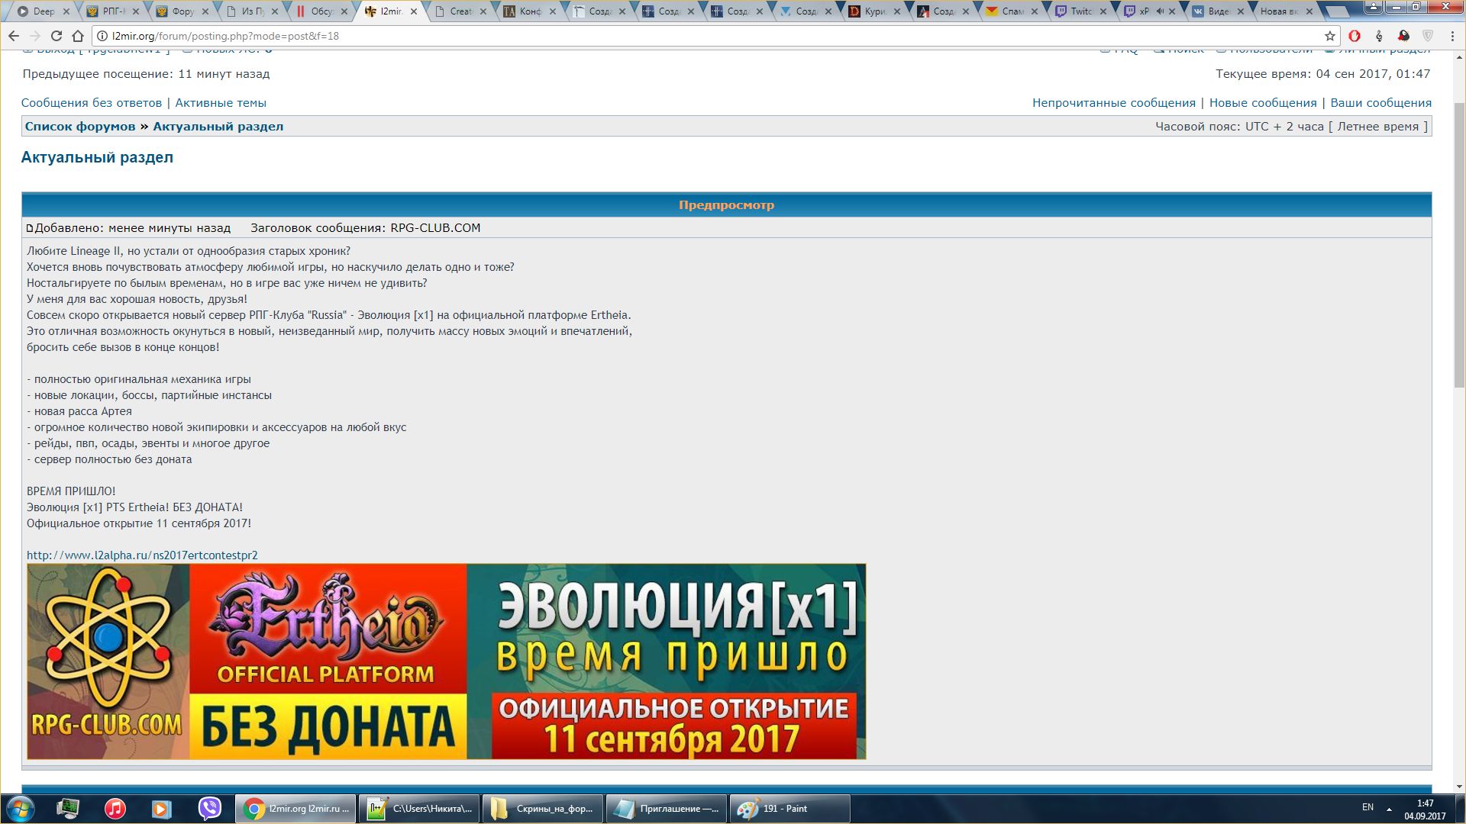
Task: Click the line '- новая расса Артея'
Action: [79, 411]
